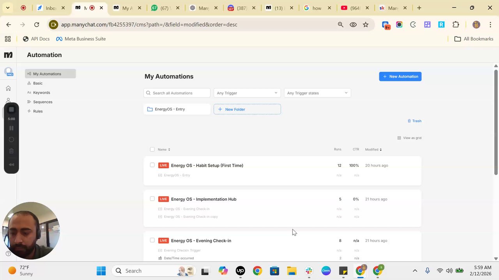
Task: Click the New Automation button
Action: tap(400, 77)
